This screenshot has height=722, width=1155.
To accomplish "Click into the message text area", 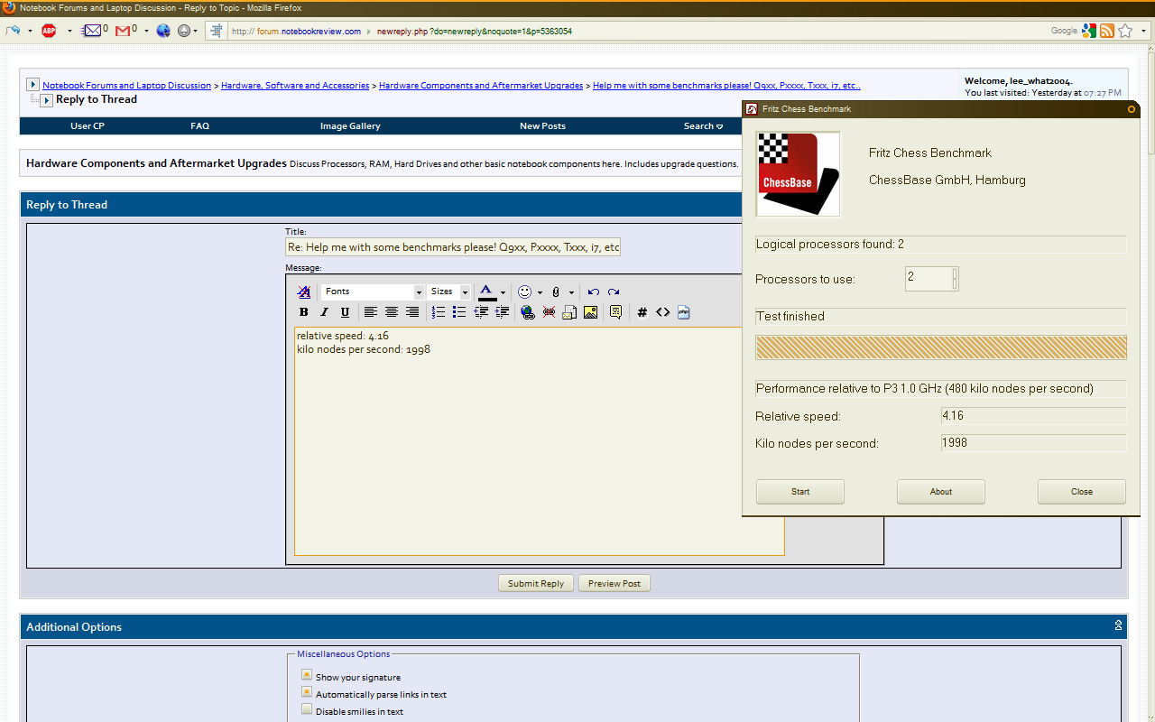I will (539, 441).
